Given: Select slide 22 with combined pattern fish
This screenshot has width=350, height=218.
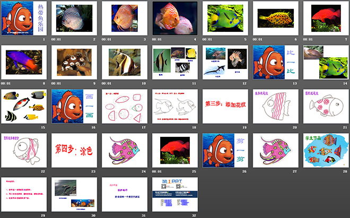Looking at the screenshot, I should tap(24, 150).
